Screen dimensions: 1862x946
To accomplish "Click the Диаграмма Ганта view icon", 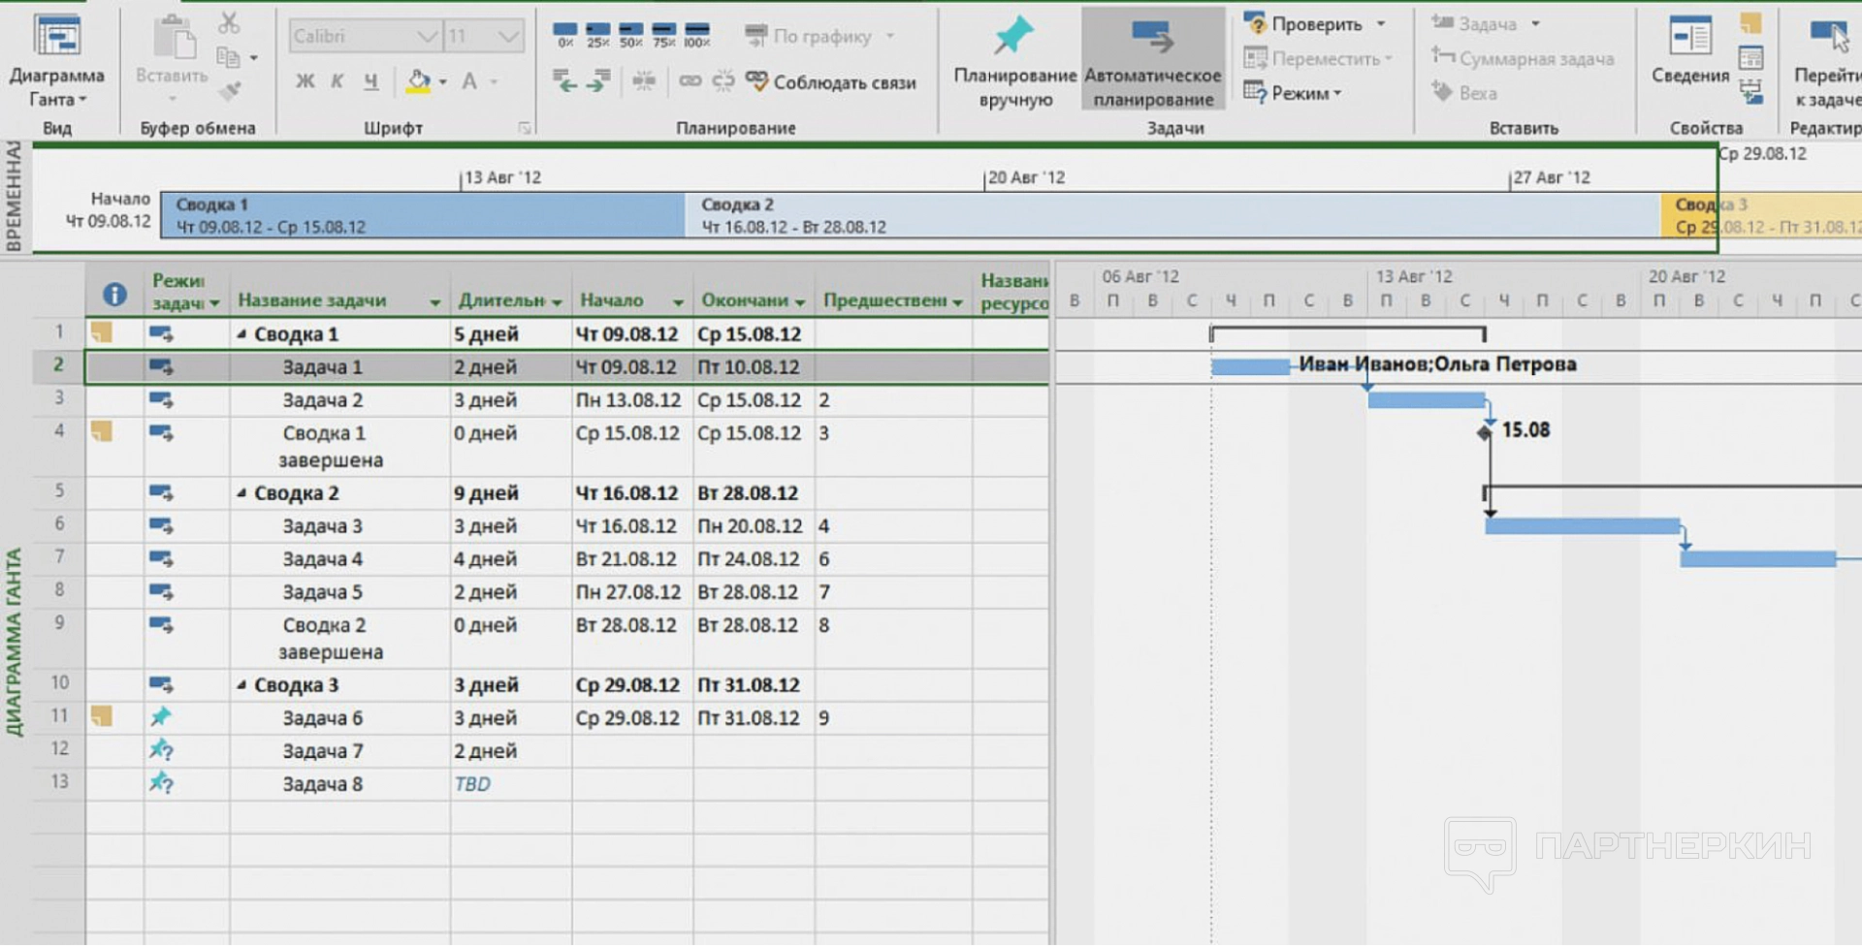I will (x=57, y=39).
